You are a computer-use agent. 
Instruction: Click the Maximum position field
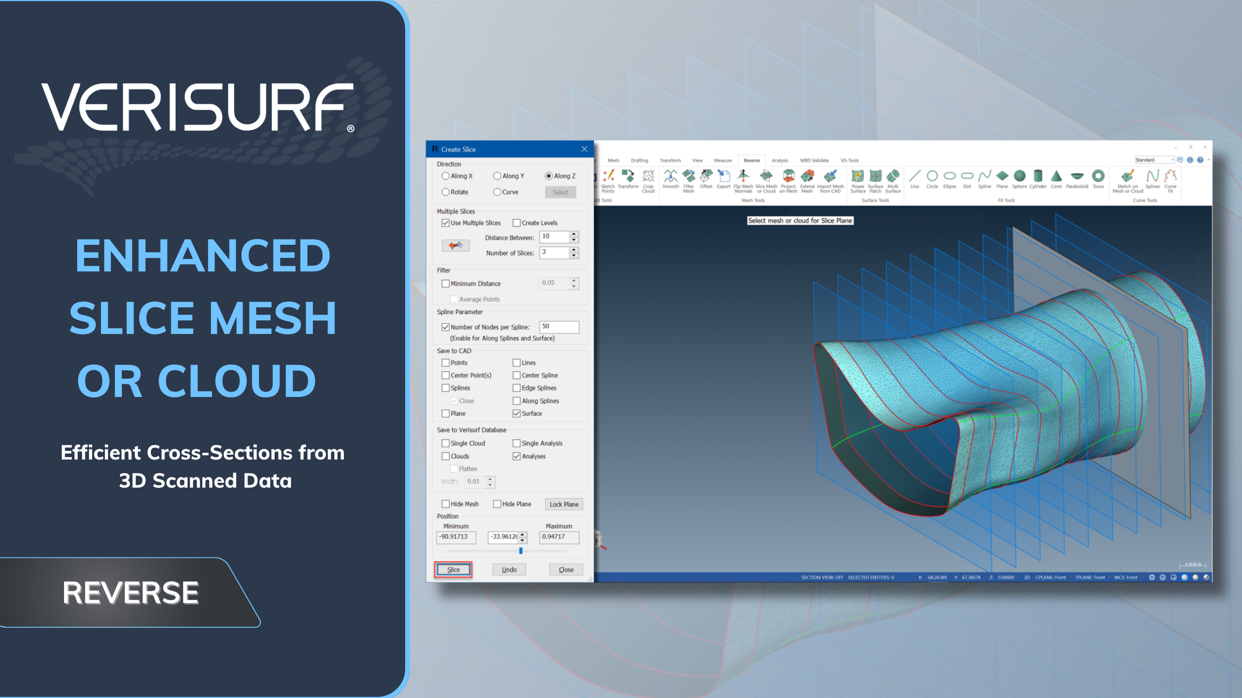point(559,537)
